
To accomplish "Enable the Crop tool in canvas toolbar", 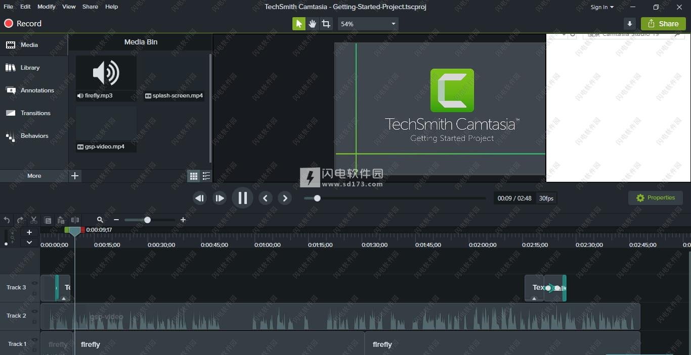I will pyautogui.click(x=326, y=24).
